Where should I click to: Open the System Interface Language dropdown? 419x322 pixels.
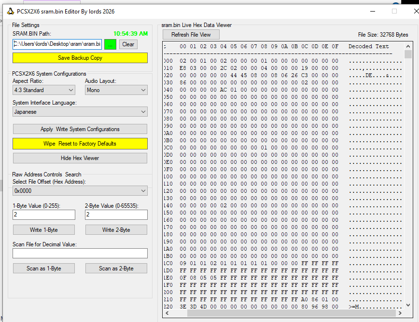coord(80,112)
